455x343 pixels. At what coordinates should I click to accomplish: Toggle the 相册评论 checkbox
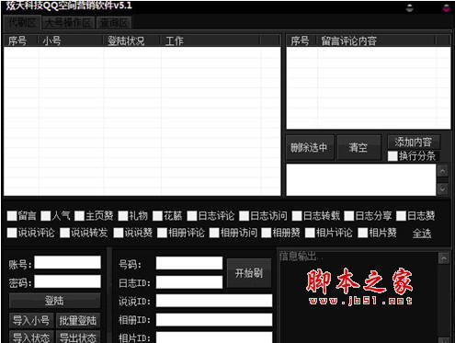[x=162, y=233]
